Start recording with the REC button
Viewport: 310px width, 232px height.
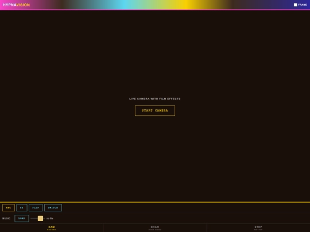9,207
